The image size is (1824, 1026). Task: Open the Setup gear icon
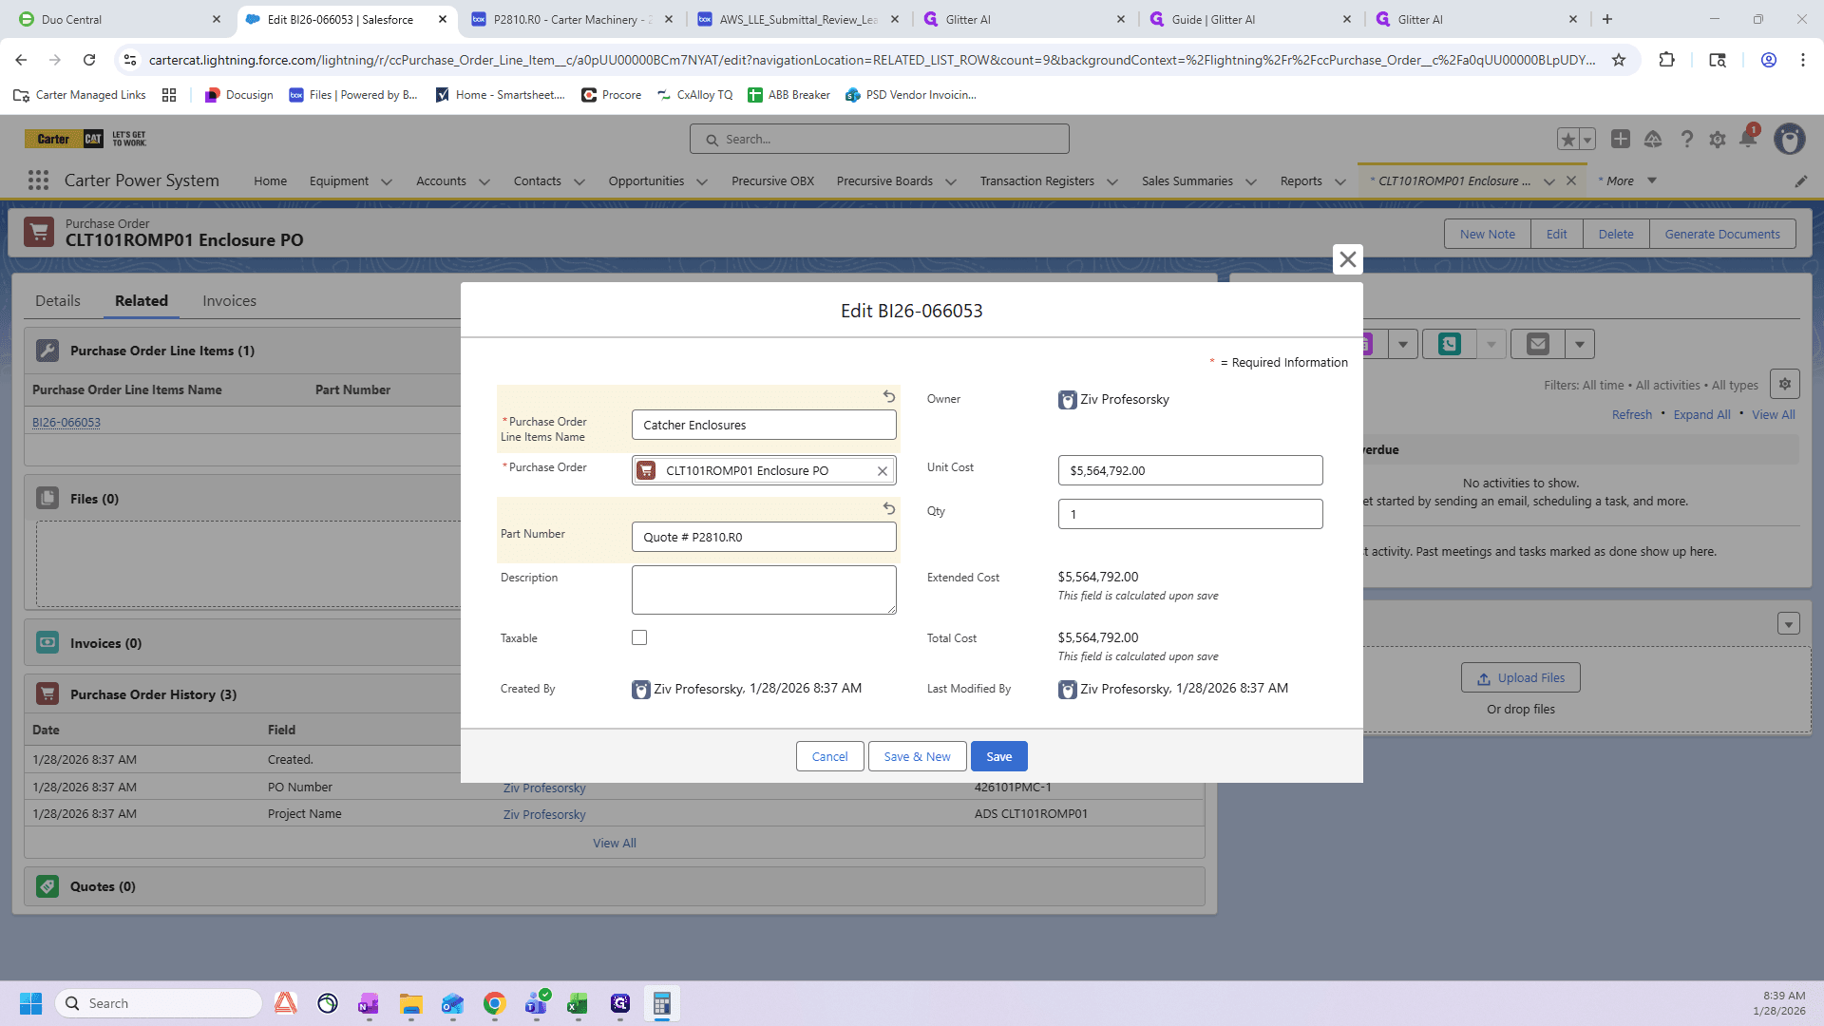point(1718,140)
